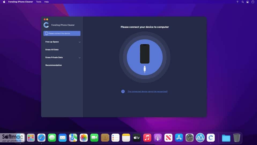257x145 pixels.
Task: Open Photos from the Dock
Action: click(84, 137)
